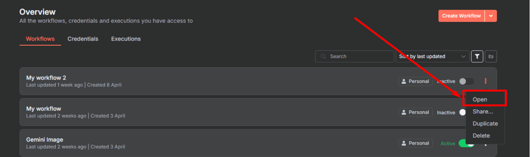Click the add folder icon
This screenshot has height=157, width=530.
tap(491, 56)
